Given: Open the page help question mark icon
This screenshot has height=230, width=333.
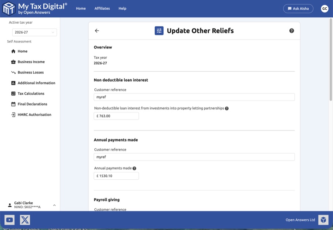Looking at the screenshot, I should click(291, 31).
